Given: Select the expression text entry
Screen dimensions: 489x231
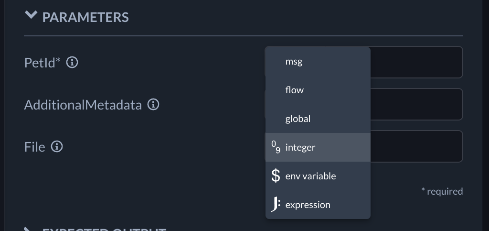Looking at the screenshot, I should (308, 205).
